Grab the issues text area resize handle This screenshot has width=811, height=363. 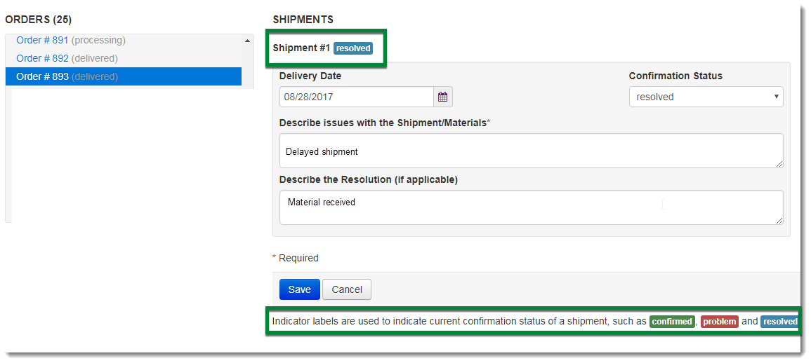[x=779, y=164]
